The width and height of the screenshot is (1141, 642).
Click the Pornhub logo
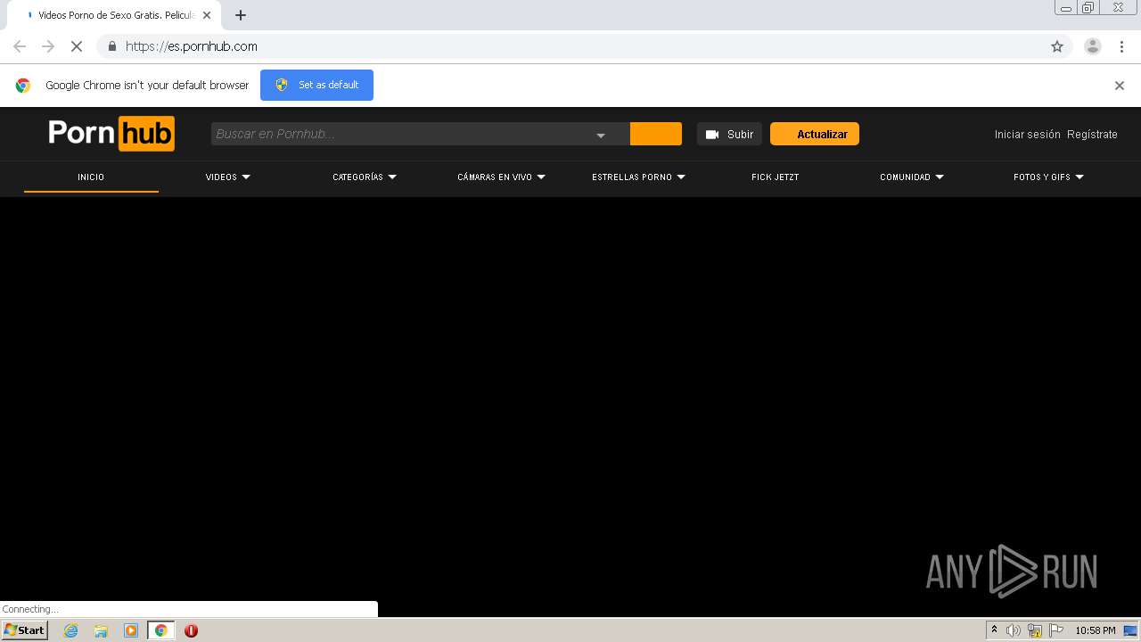pos(111,134)
